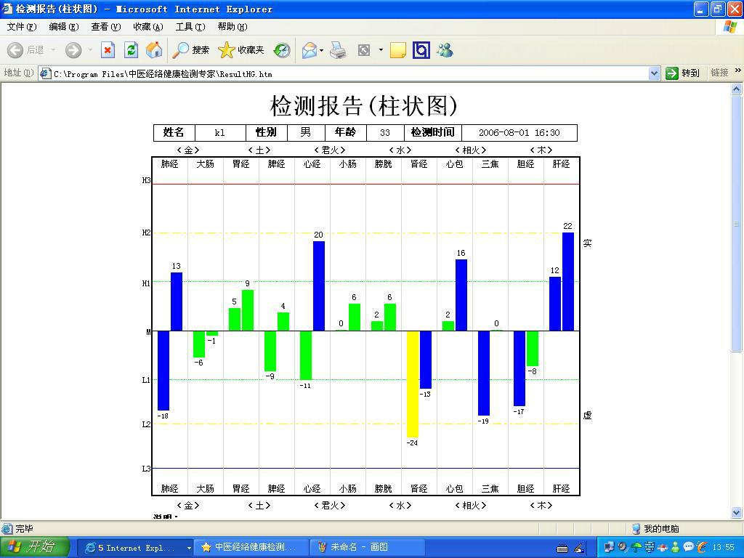Click the gray edit toolbar icon

[x=364, y=50]
